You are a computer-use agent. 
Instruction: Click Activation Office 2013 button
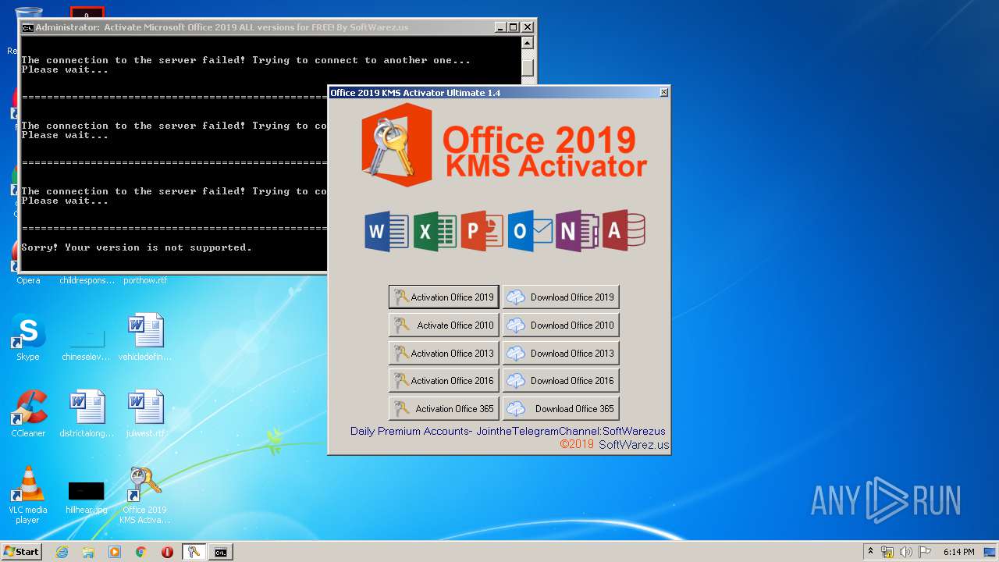[x=443, y=353]
